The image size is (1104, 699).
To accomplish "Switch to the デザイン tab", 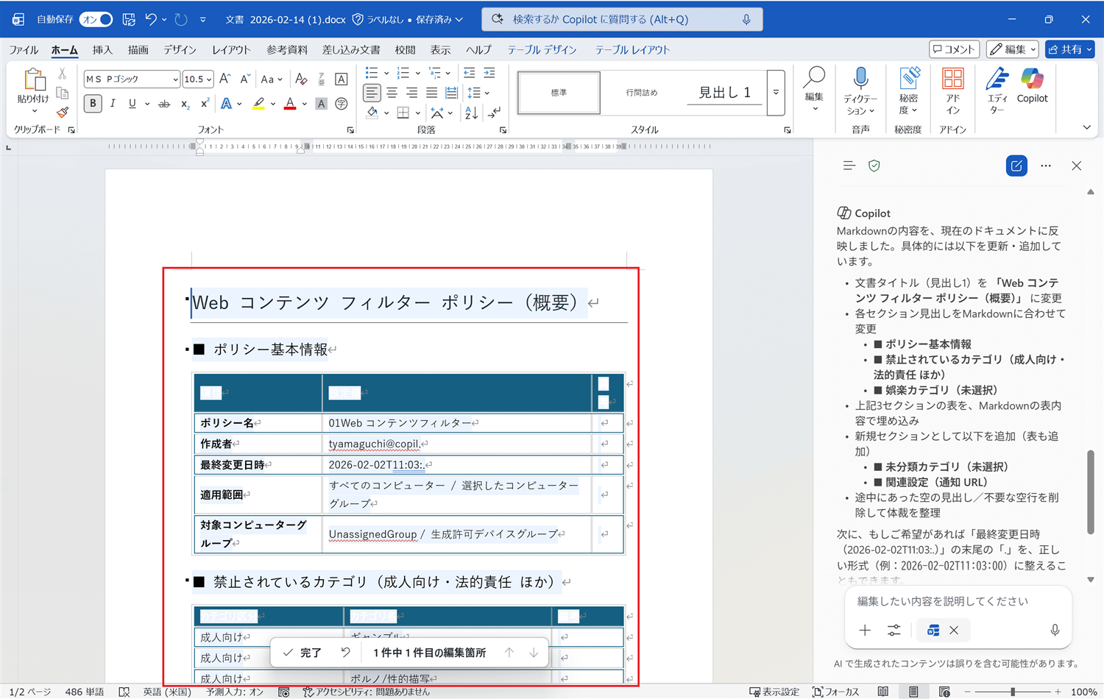I will (180, 50).
